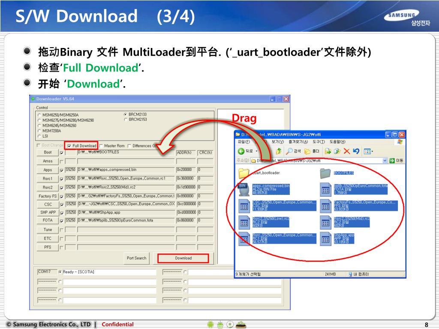
Task: Click the PFS button
Action: pyautogui.click(x=48, y=247)
